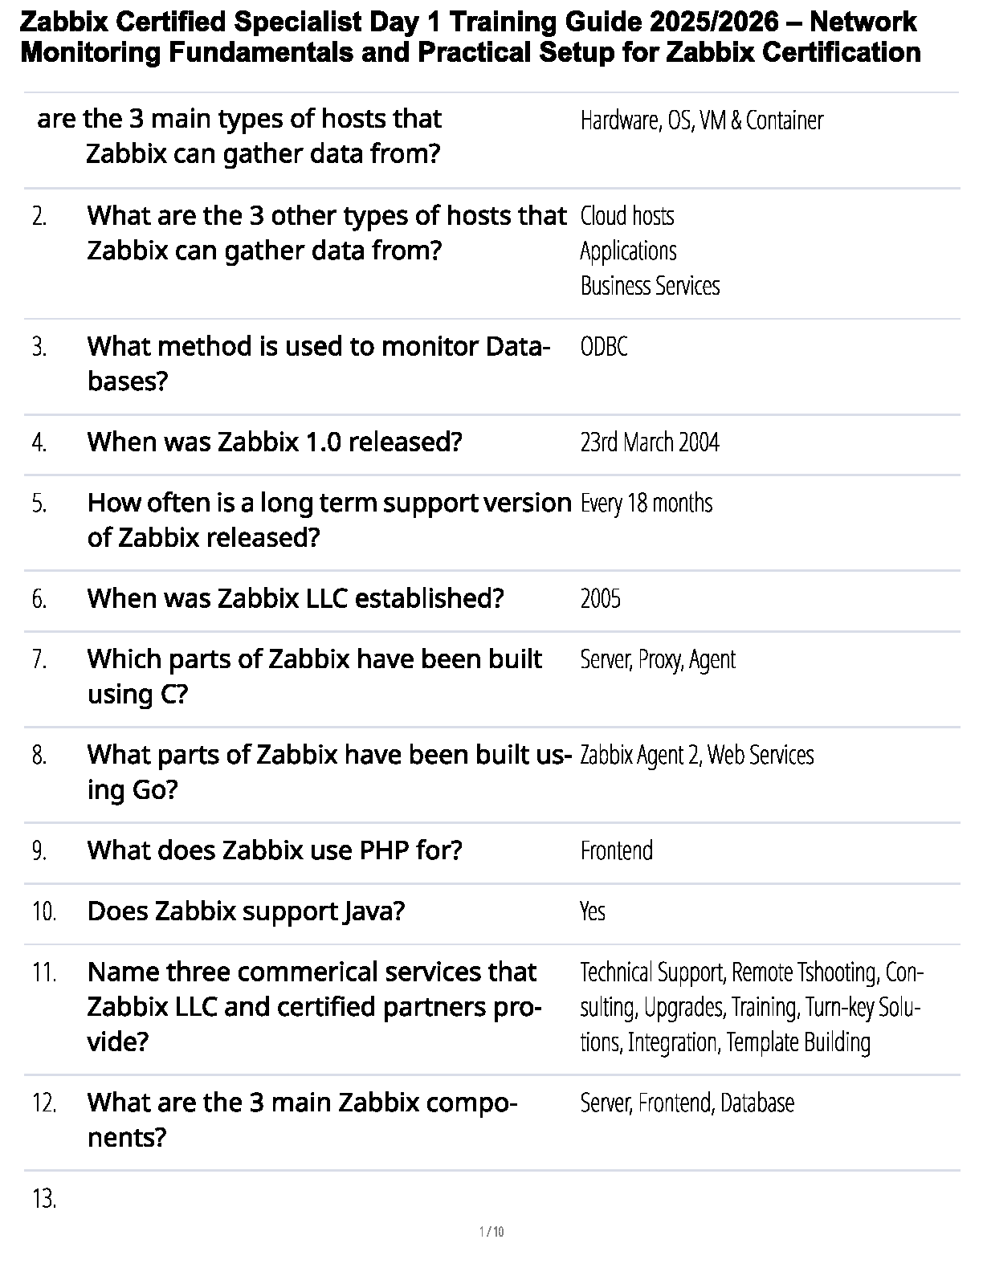Click the empty item number 13
The height and width of the screenshot is (1272, 983).
coord(44,1199)
